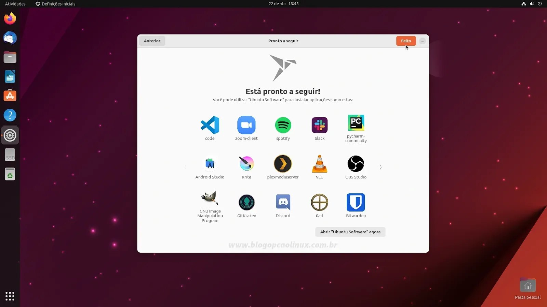The width and height of the screenshot is (547, 307).
Task: Open the SSD drive icon in dock
Action: (10, 155)
